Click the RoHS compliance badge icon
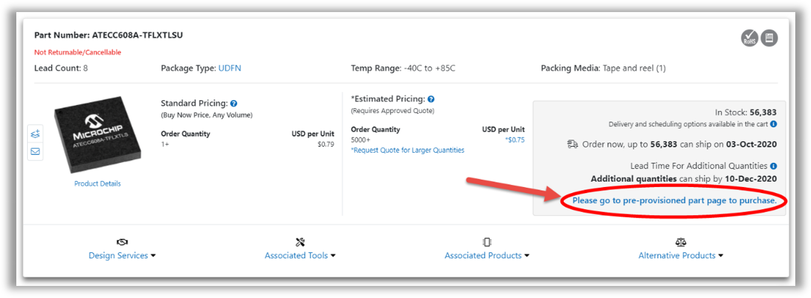 tap(749, 38)
